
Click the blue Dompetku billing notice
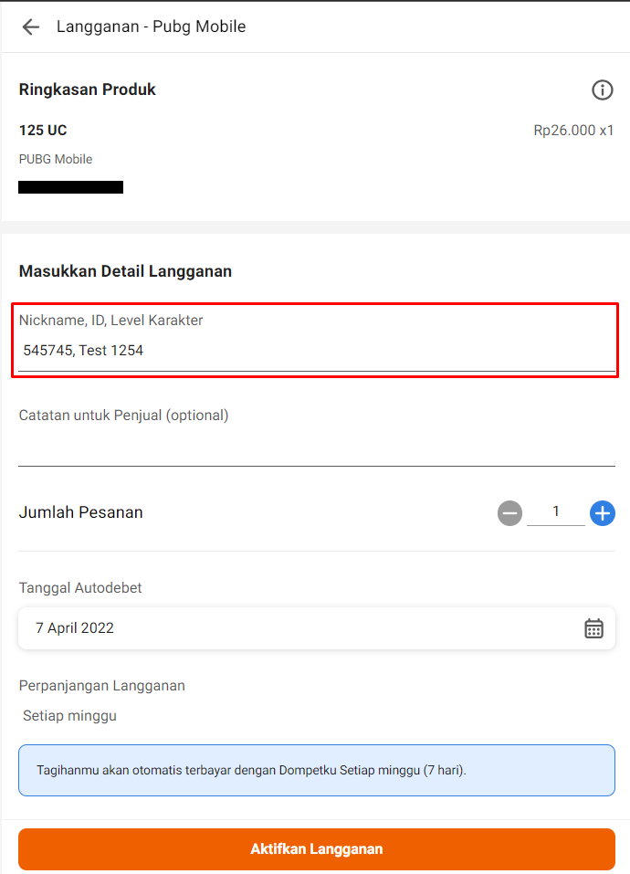(x=316, y=770)
